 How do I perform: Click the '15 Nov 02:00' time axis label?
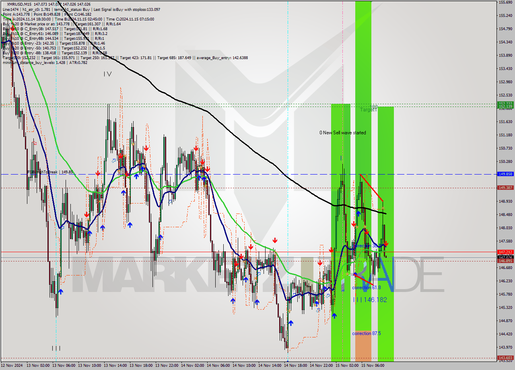pos(347,366)
